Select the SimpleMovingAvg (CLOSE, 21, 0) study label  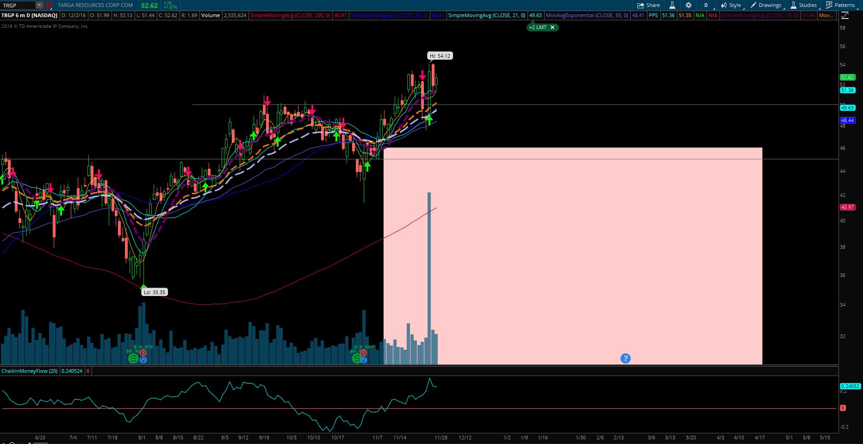pos(487,15)
